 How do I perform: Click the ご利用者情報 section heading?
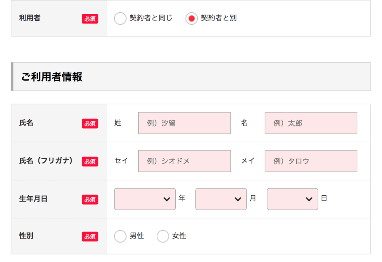[51, 77]
